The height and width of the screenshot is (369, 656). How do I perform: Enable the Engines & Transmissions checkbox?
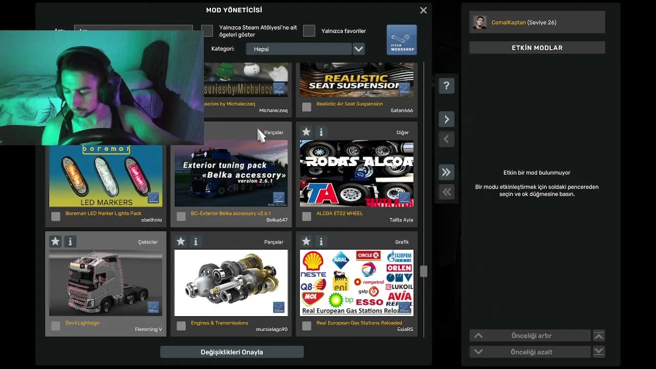coord(181,326)
